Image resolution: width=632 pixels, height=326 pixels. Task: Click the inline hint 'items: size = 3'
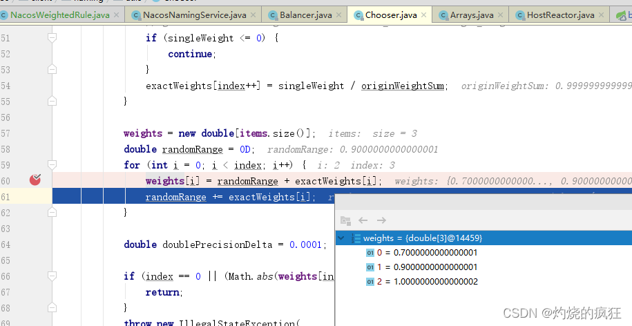point(372,133)
